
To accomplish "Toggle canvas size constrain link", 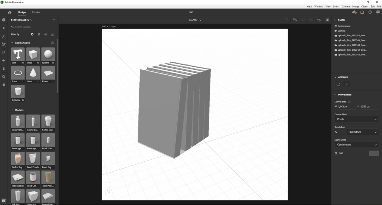I will point(349,102).
